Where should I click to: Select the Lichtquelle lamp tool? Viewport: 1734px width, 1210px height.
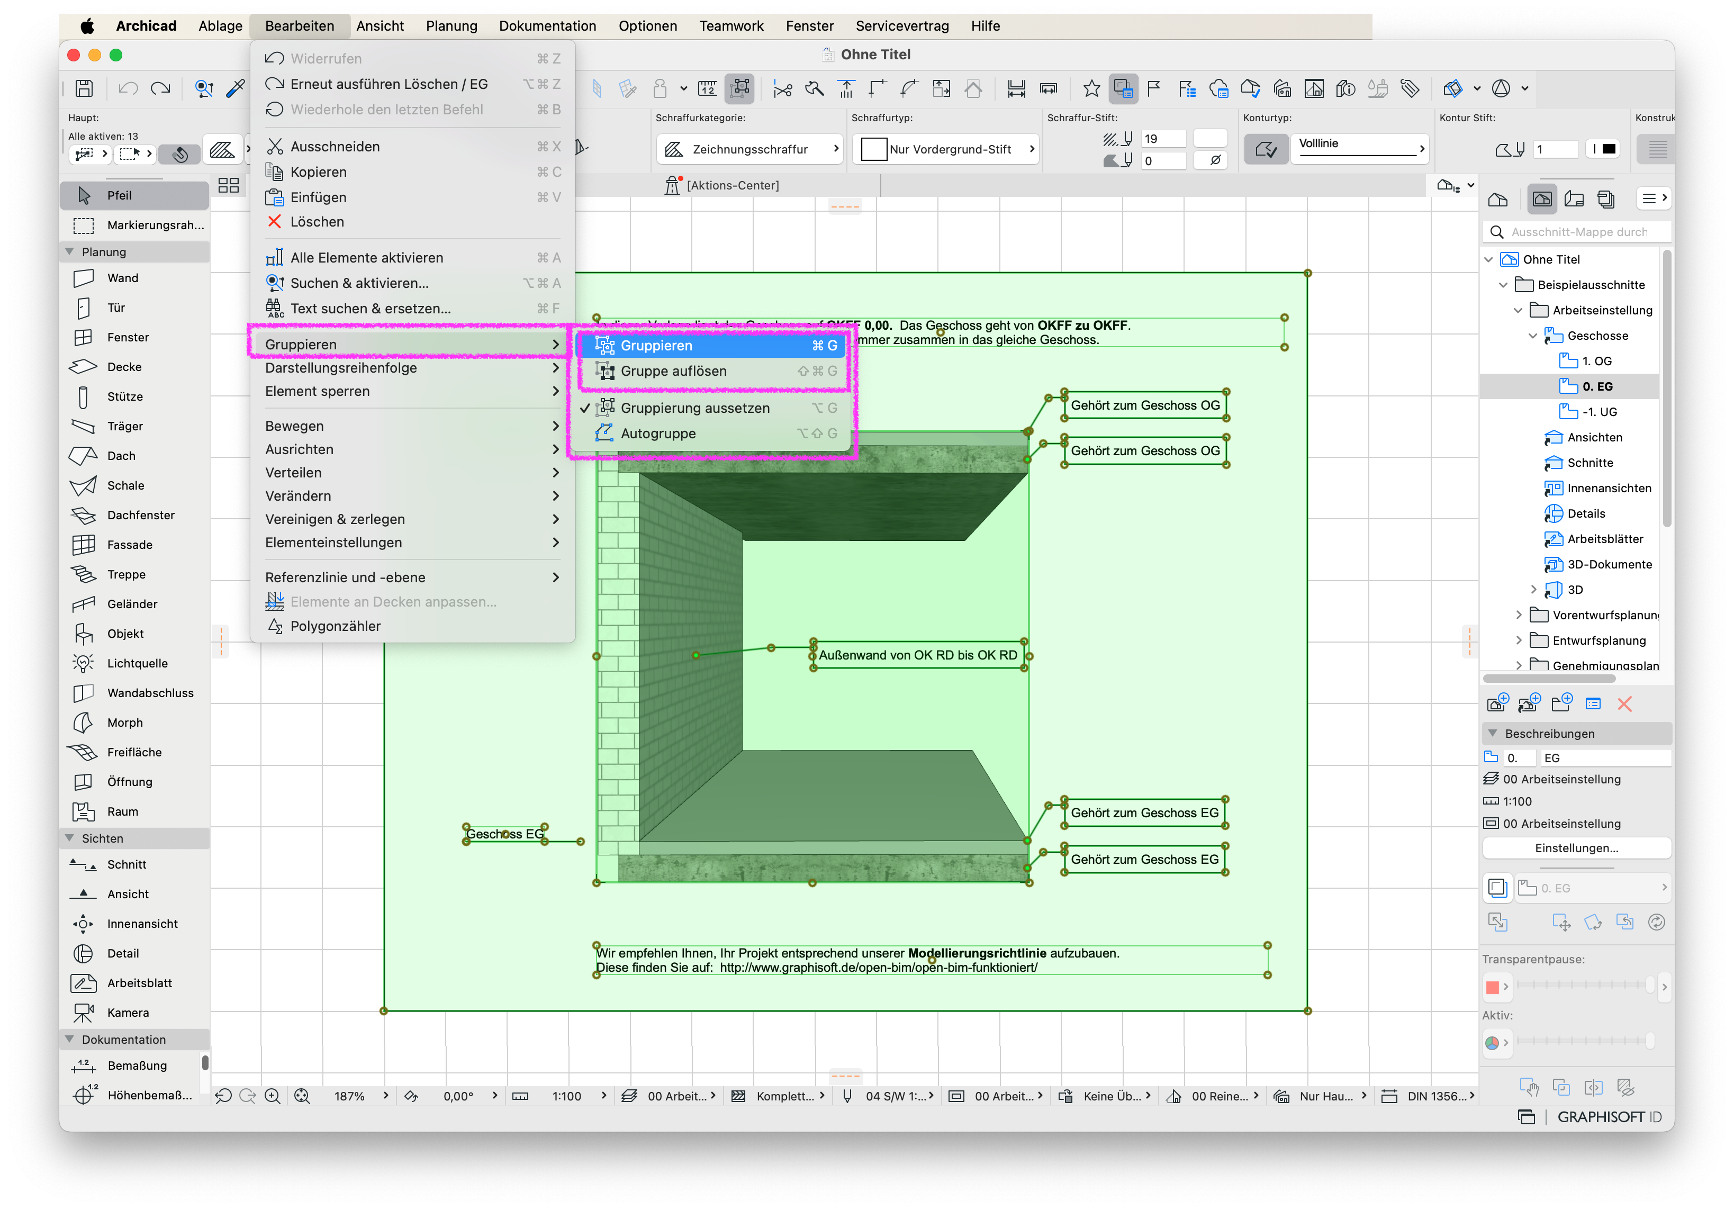tap(134, 663)
